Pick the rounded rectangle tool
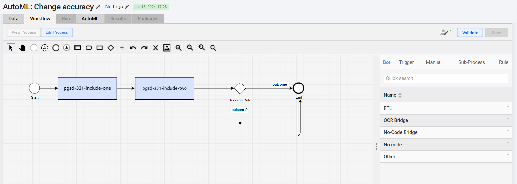 click(x=89, y=48)
